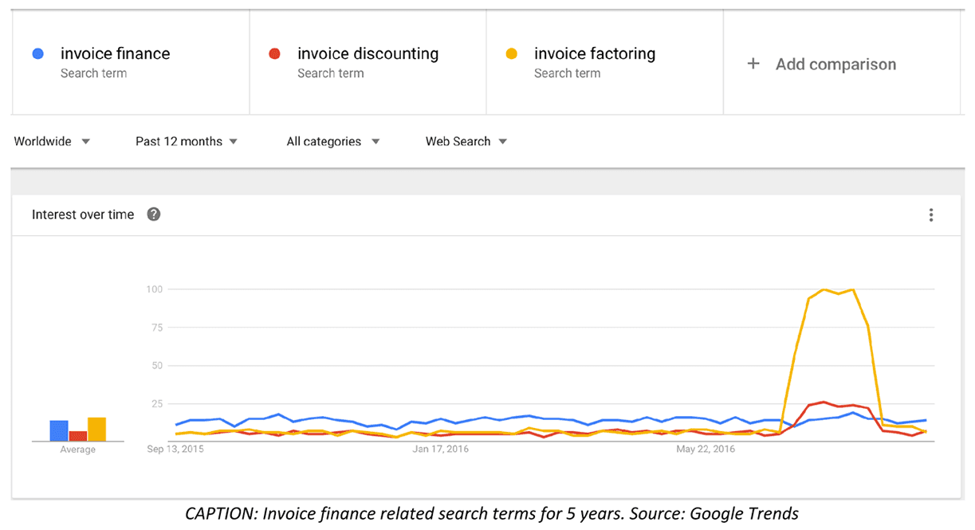Screen dimensions: 975x530
Task: Click the blue dot beside invoice finance
Action: [x=37, y=54]
